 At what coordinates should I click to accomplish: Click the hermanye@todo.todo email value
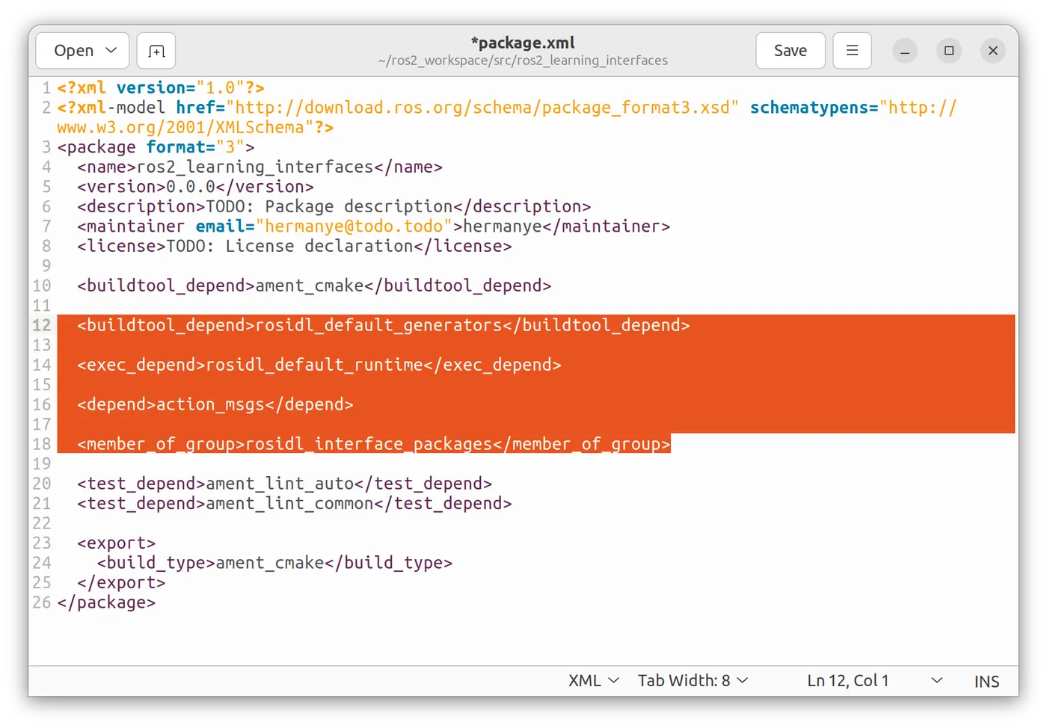coord(354,226)
